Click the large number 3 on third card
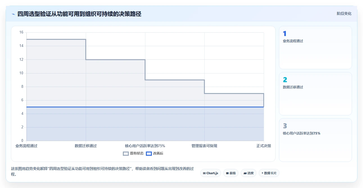Viewport: 363px width, 188px height. pos(285,126)
